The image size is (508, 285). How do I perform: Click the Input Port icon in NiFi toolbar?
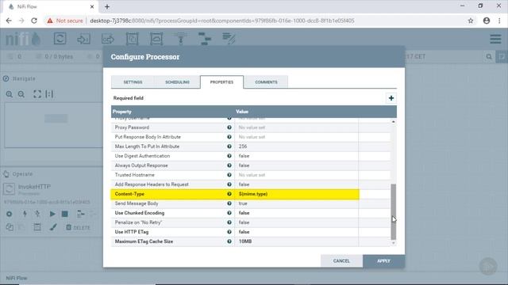coord(84,39)
